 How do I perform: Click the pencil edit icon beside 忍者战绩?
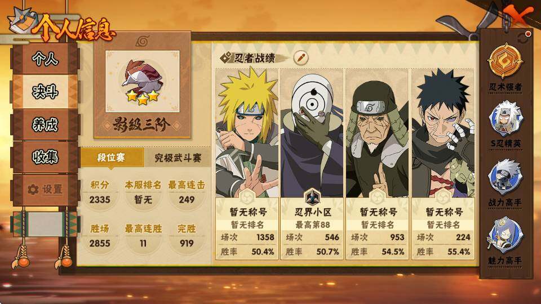[301, 57]
